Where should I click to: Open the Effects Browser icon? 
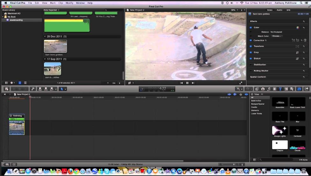pos(257,89)
